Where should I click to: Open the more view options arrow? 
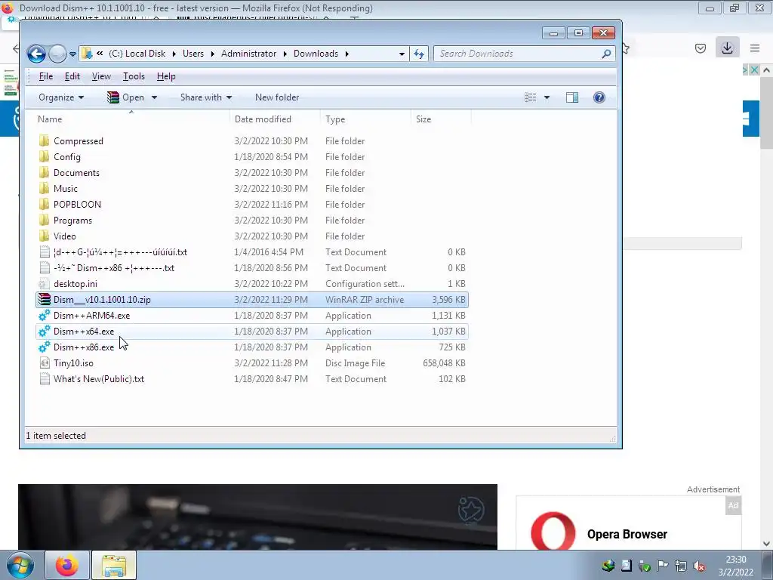coord(547,97)
